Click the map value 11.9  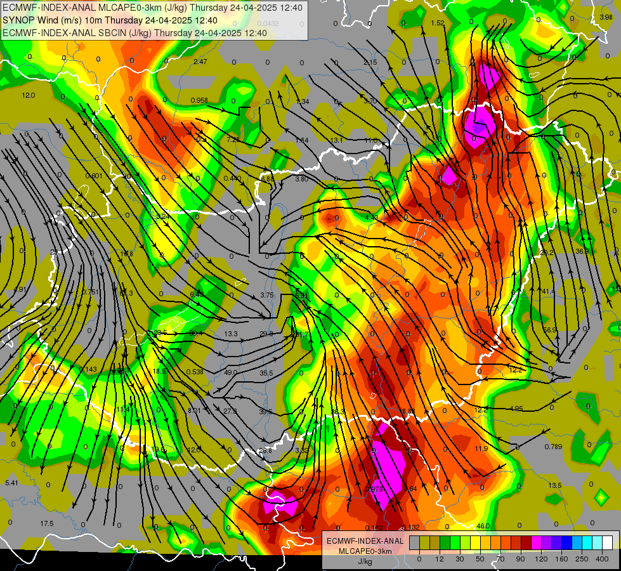[481, 449]
